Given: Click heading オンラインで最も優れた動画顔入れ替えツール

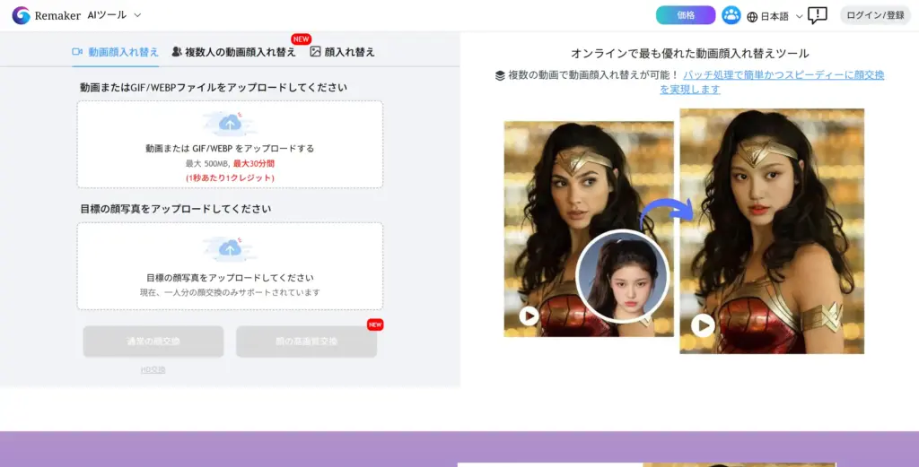Looking at the screenshot, I should click(690, 54).
